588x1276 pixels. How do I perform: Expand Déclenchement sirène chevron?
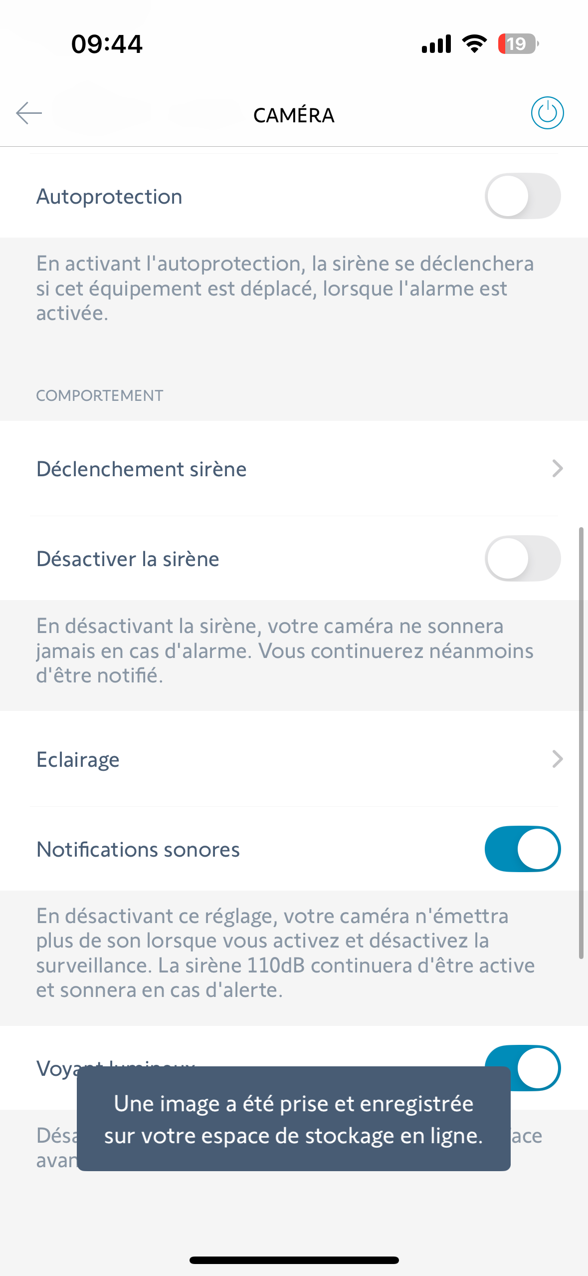click(x=557, y=469)
